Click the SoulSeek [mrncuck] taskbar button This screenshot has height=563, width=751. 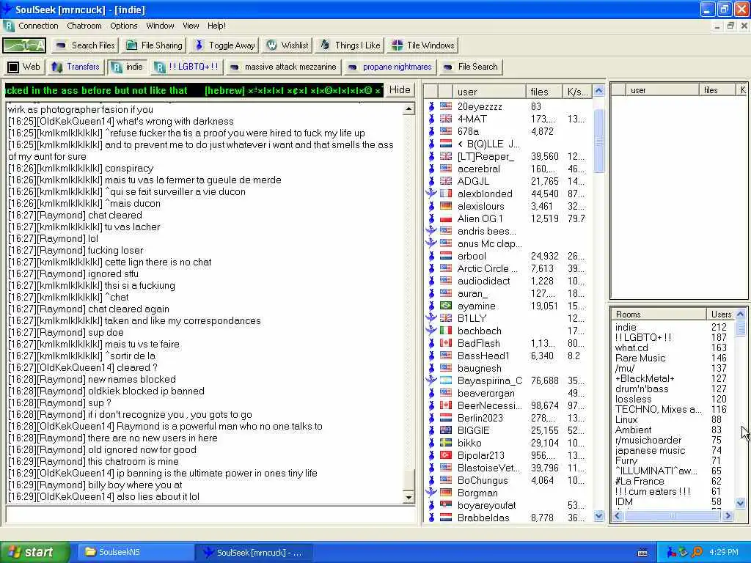254,553
